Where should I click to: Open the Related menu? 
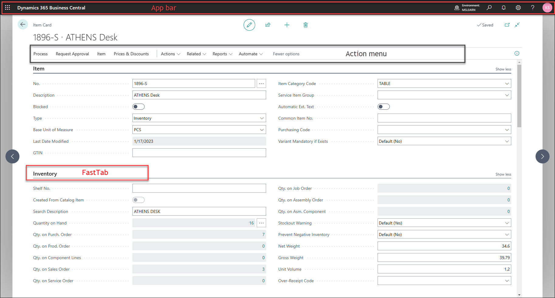[x=196, y=54]
